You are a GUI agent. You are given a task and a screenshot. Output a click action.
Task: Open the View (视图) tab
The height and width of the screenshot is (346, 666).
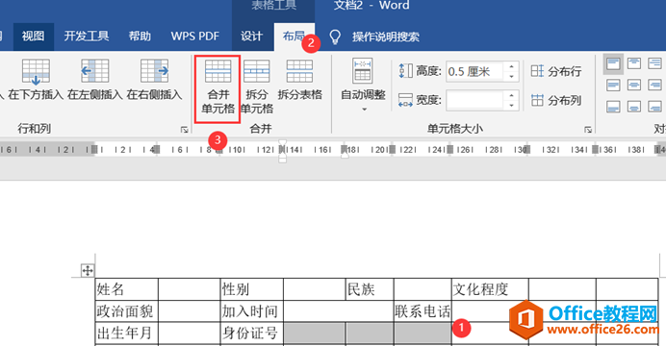click(33, 37)
